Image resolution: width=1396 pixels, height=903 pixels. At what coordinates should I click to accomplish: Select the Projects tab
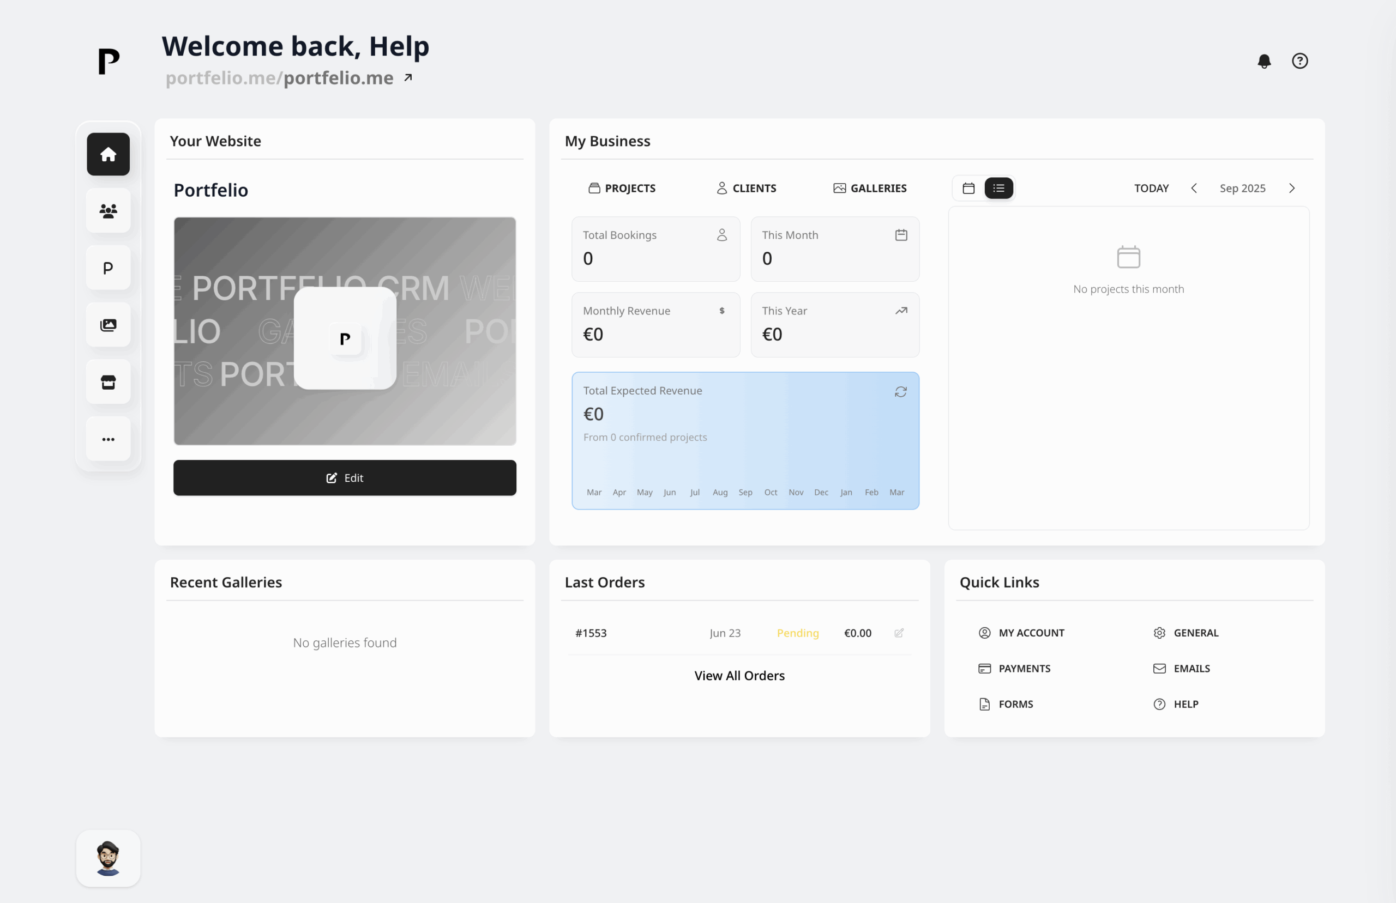coord(622,188)
